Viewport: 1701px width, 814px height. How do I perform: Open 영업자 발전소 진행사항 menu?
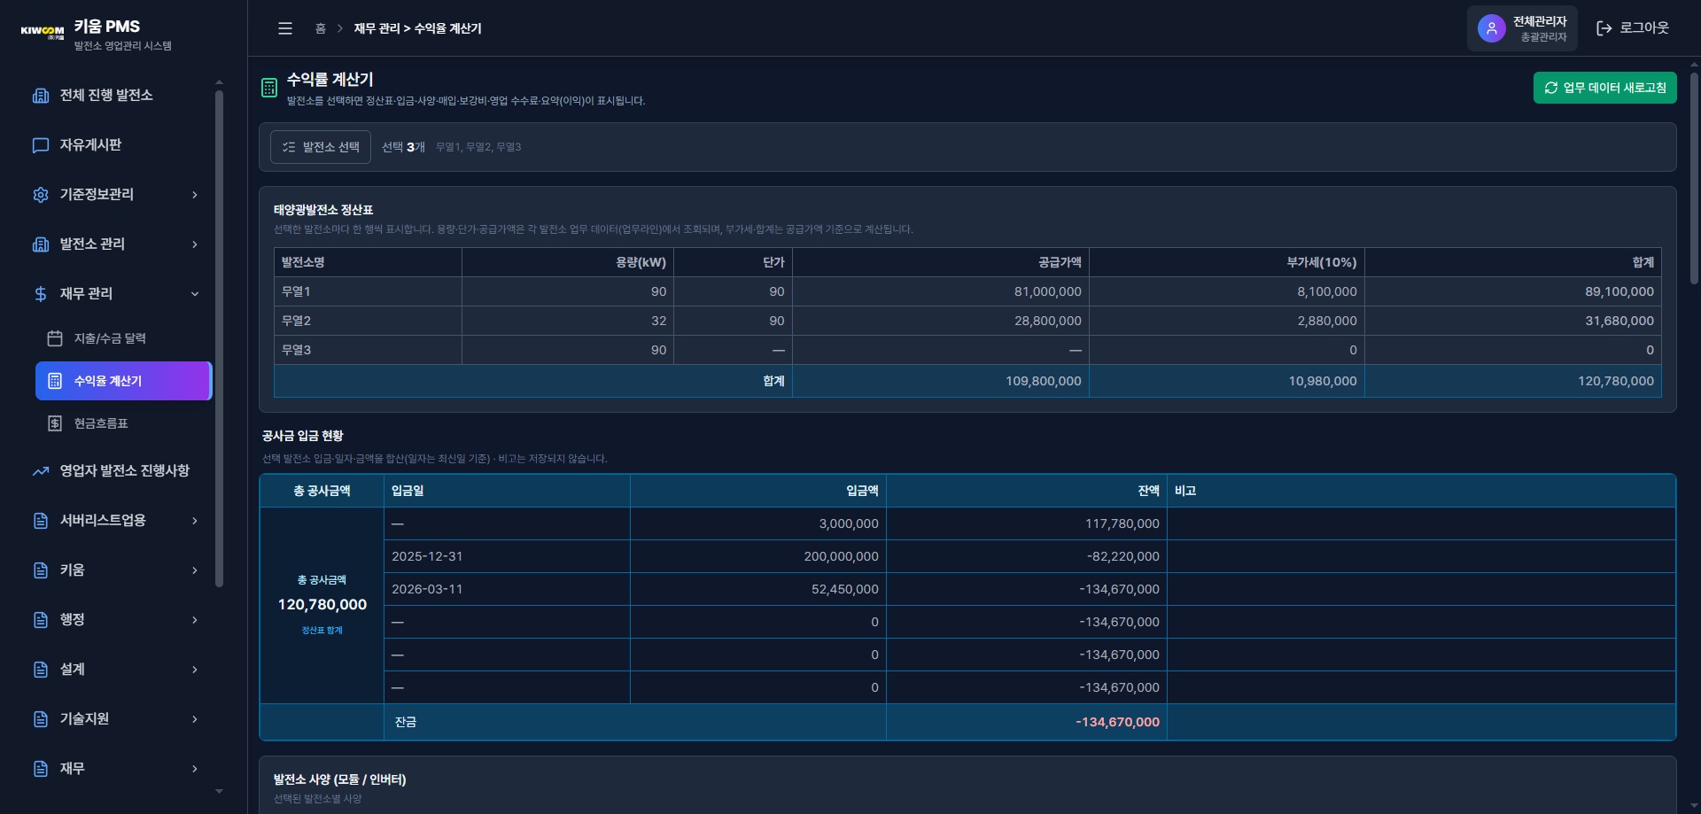point(117,471)
